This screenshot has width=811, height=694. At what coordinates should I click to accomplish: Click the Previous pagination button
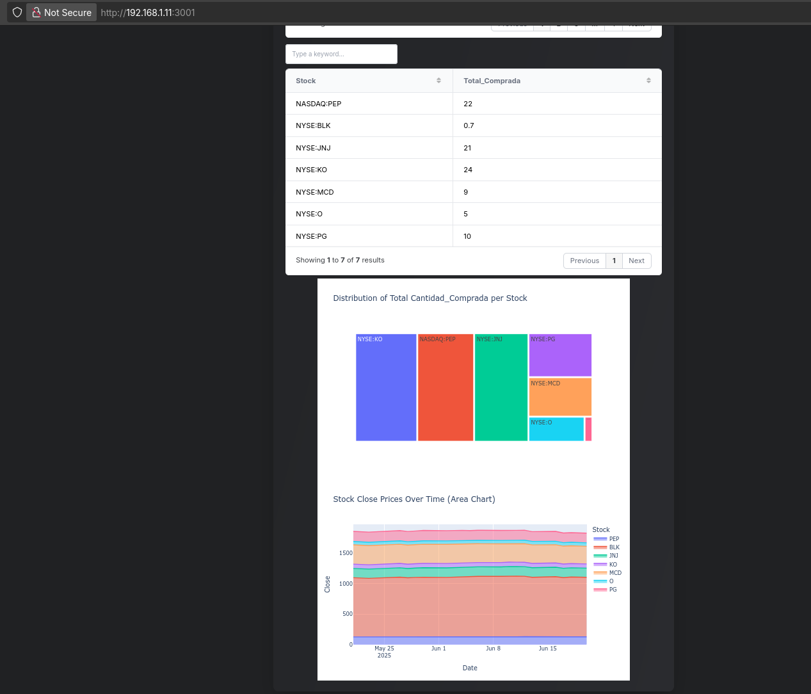pos(584,261)
